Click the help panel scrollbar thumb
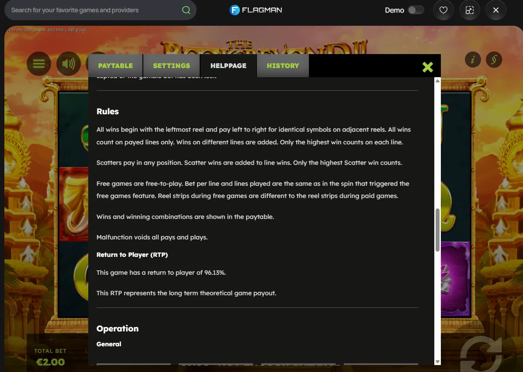Screen dimensions: 523x372 pyautogui.click(x=437, y=230)
